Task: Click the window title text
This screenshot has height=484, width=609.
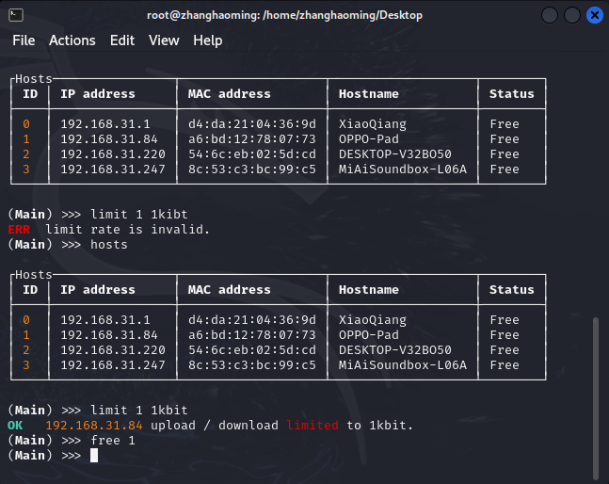Action: point(284,15)
